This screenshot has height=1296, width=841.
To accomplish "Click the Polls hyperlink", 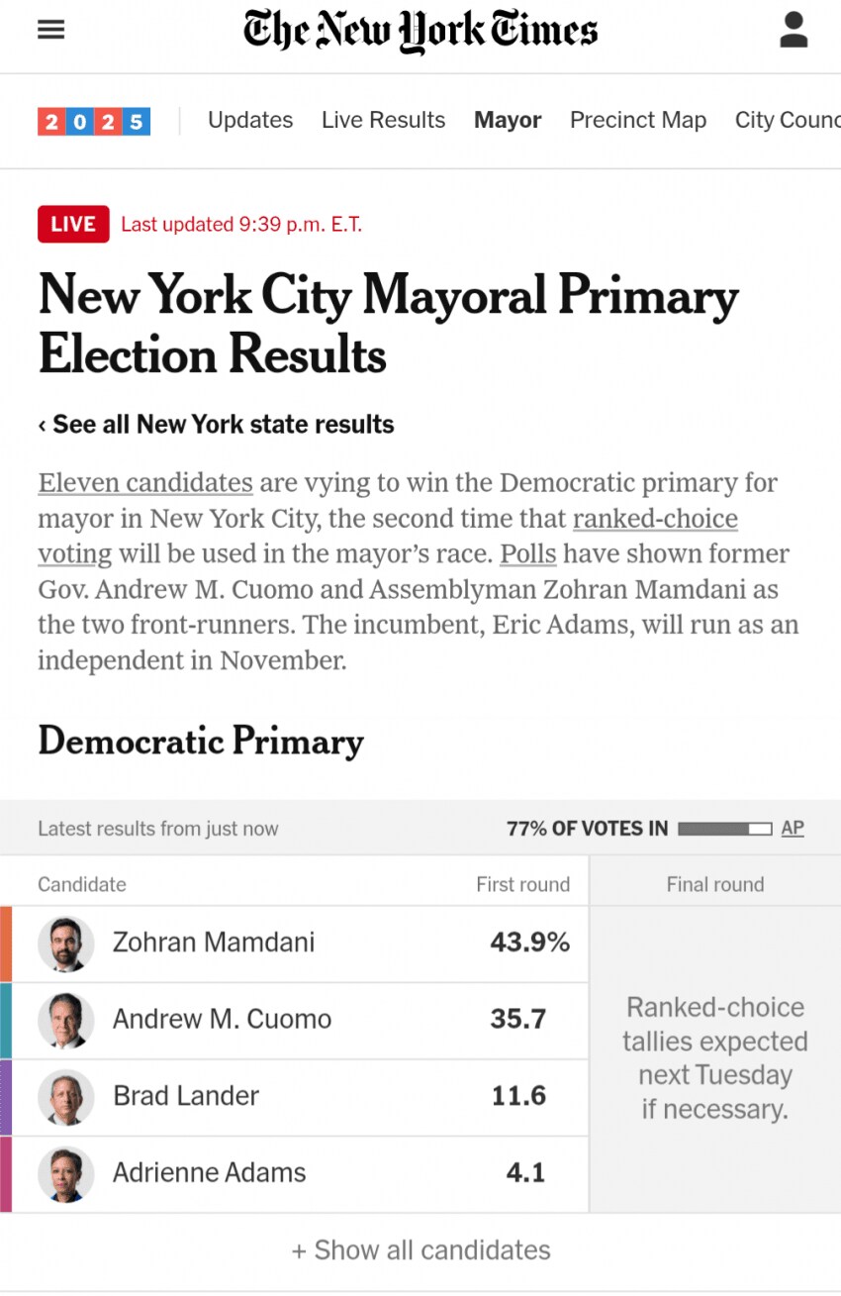I will [x=527, y=554].
